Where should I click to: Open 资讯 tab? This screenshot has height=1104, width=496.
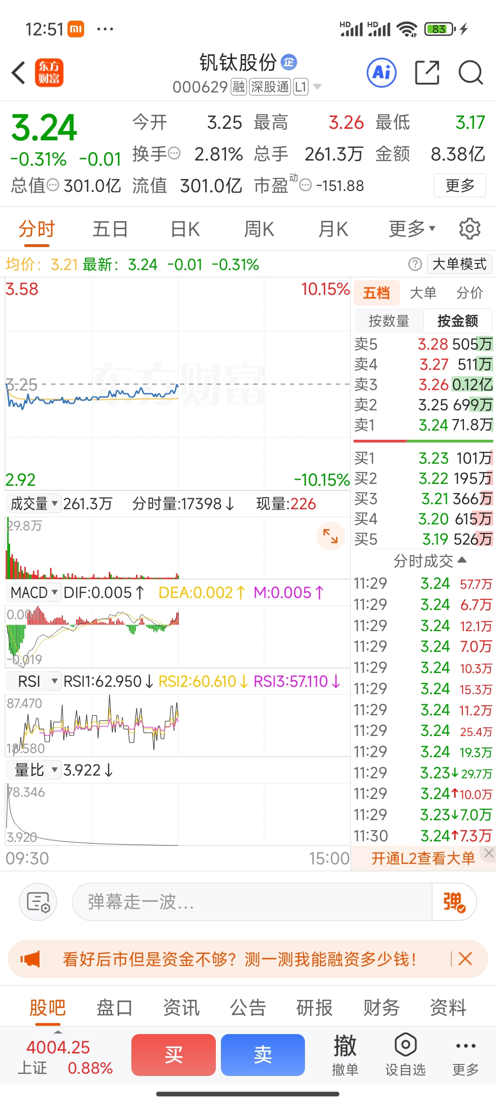point(181,1007)
